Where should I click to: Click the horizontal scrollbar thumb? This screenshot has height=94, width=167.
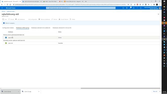120,88
